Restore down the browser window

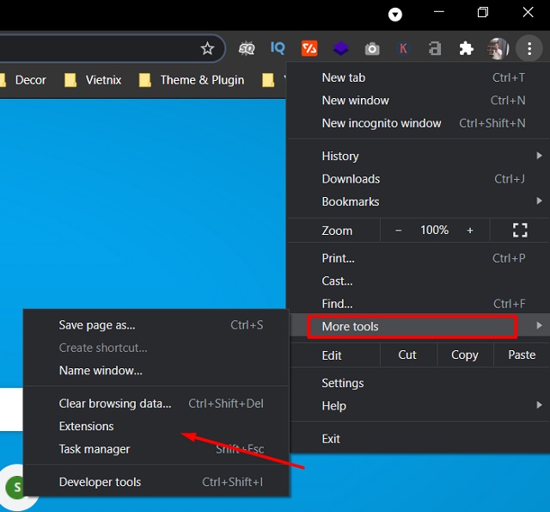tap(483, 13)
